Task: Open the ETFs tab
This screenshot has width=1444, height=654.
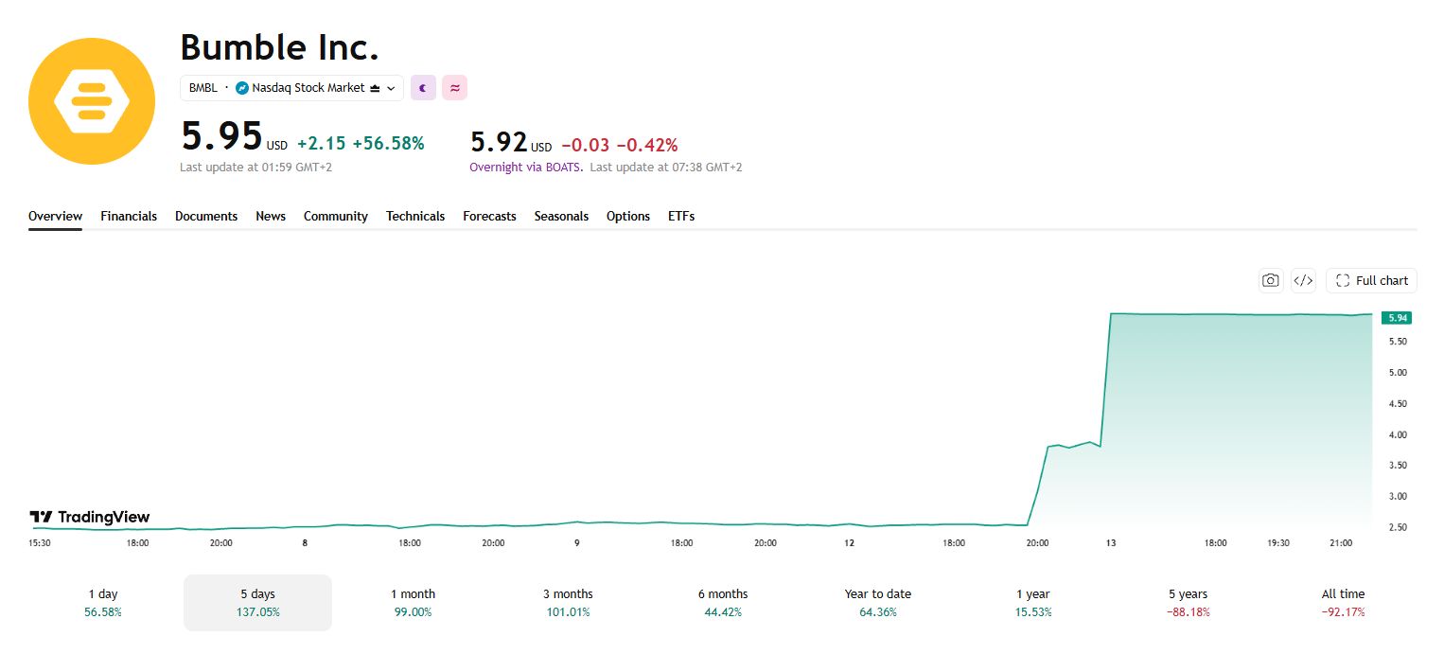Action: pos(681,216)
